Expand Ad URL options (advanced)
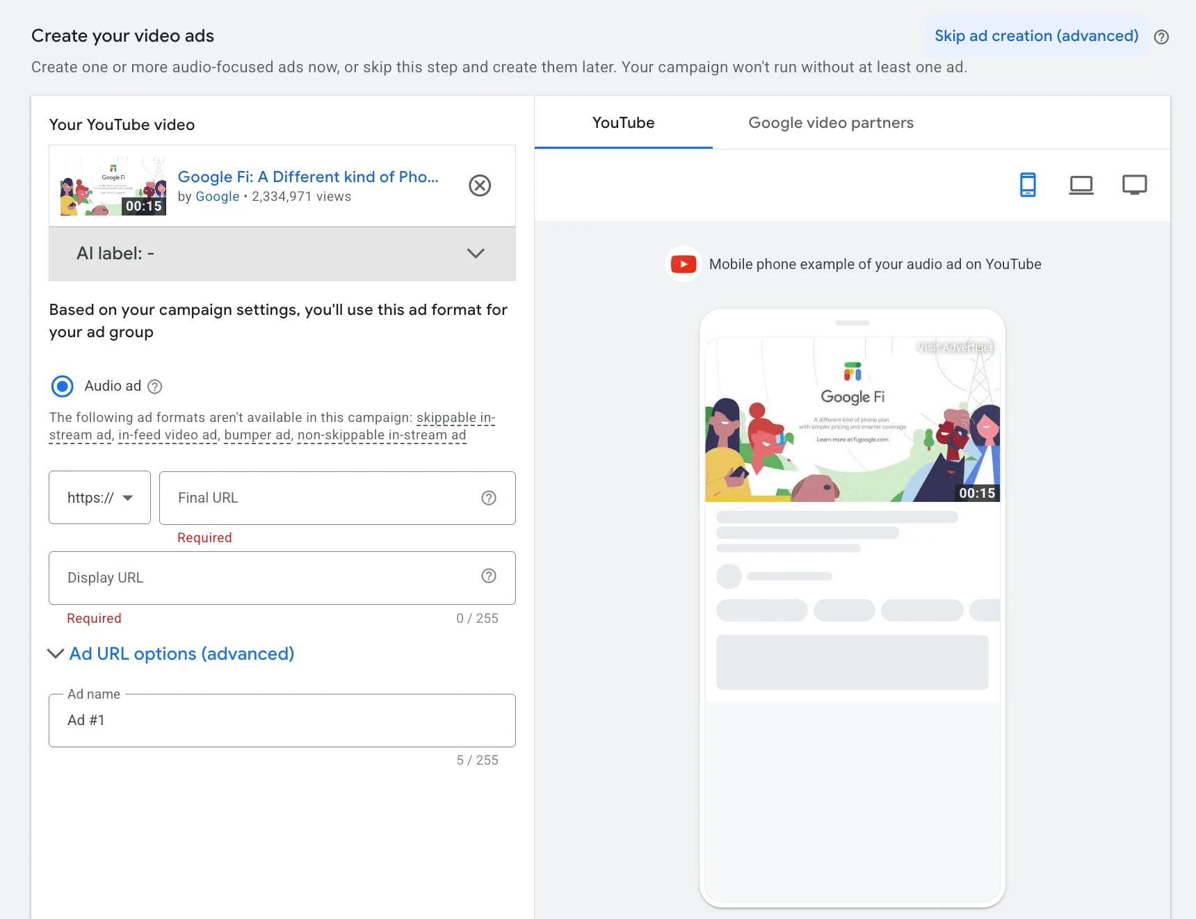This screenshot has width=1196, height=919. tap(171, 653)
